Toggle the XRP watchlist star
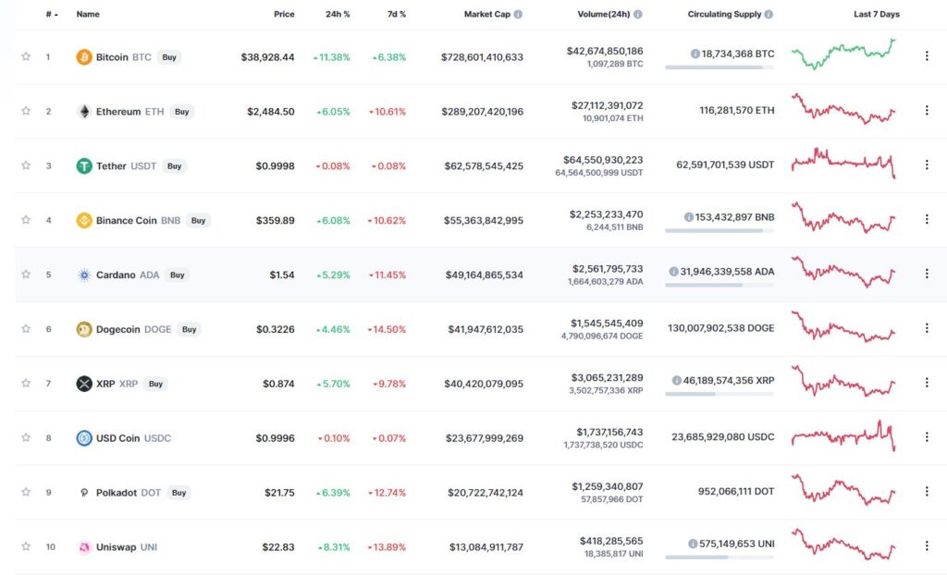 pos(26,383)
